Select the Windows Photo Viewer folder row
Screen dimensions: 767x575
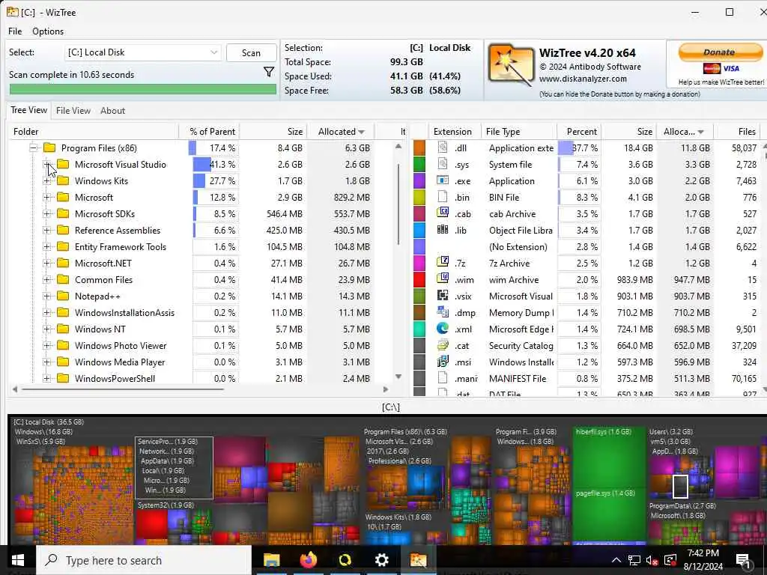pos(121,346)
